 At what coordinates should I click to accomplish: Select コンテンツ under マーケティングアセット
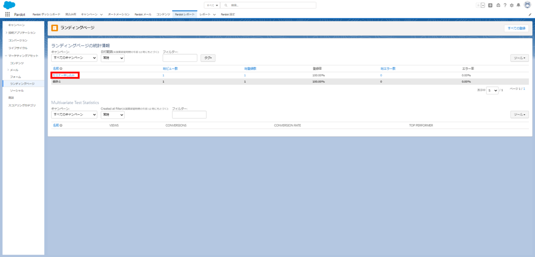tap(17, 63)
